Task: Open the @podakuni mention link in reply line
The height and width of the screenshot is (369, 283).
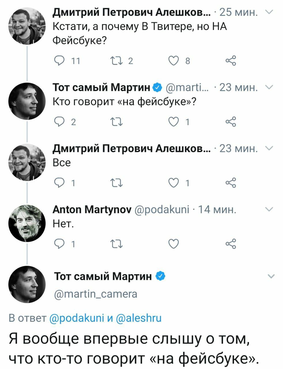Action: [77, 318]
